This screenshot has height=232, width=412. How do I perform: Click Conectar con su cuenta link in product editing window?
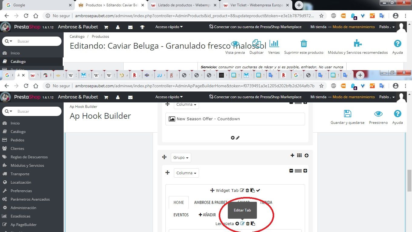pyautogui.click(x=255, y=27)
